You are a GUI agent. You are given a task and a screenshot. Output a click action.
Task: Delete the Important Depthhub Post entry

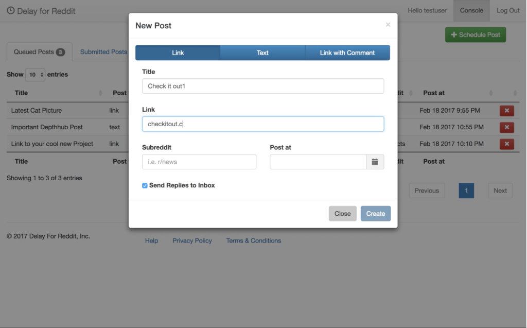coord(507,127)
